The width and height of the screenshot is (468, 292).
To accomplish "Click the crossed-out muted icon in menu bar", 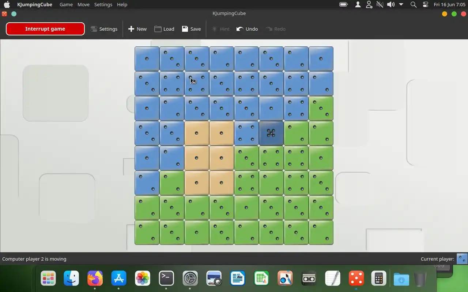I will tap(380, 4).
